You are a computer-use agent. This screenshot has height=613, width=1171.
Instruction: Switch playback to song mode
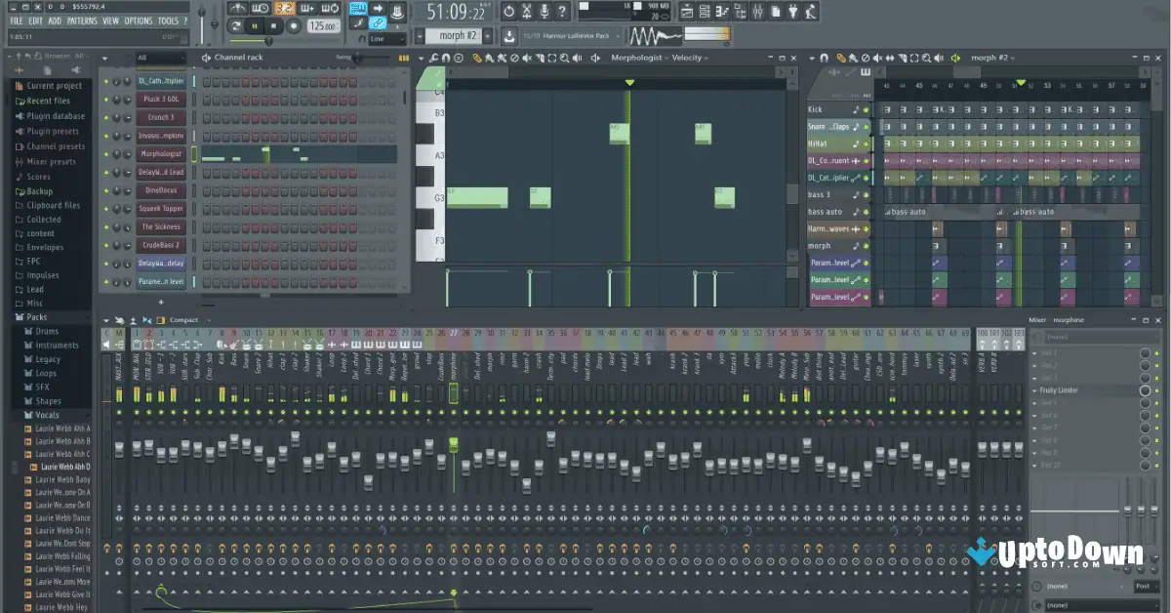coord(237,25)
